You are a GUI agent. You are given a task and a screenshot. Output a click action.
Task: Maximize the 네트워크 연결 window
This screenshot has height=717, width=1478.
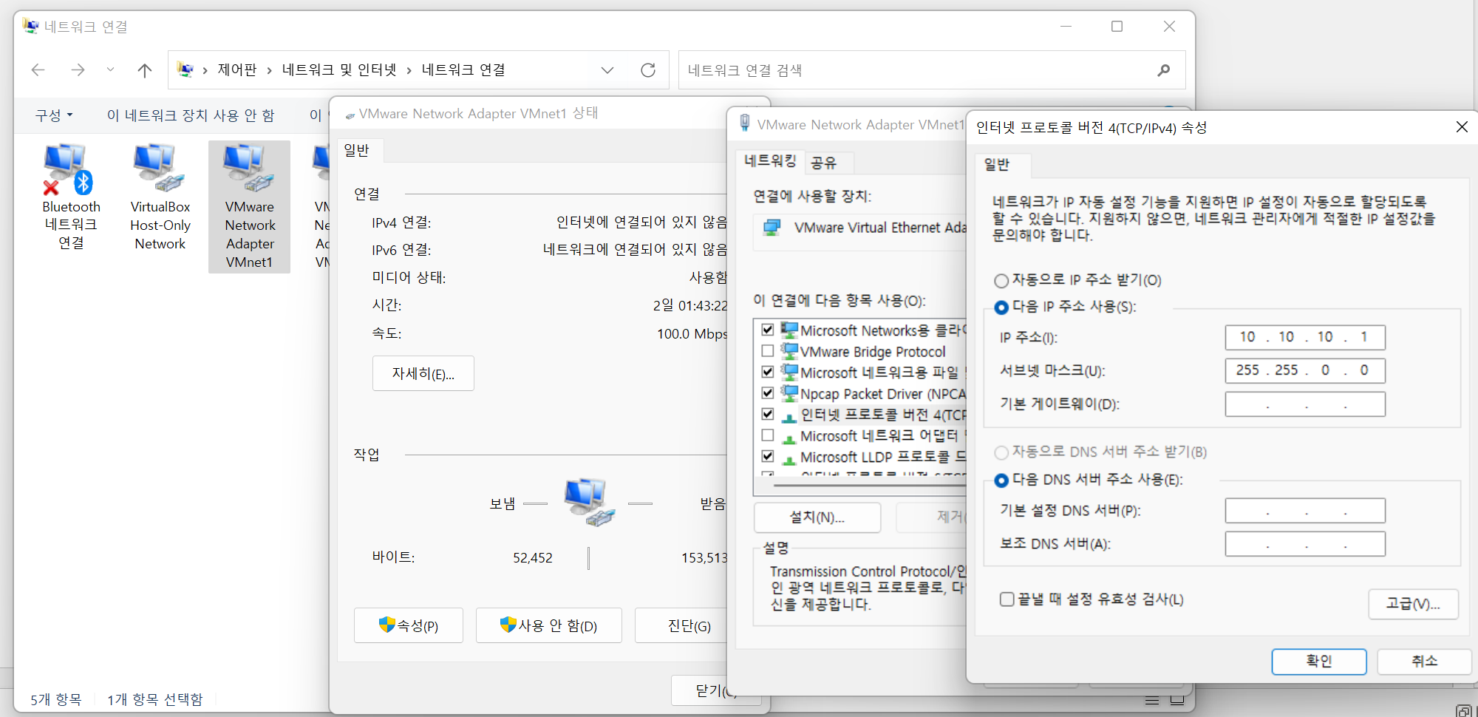tap(1117, 27)
